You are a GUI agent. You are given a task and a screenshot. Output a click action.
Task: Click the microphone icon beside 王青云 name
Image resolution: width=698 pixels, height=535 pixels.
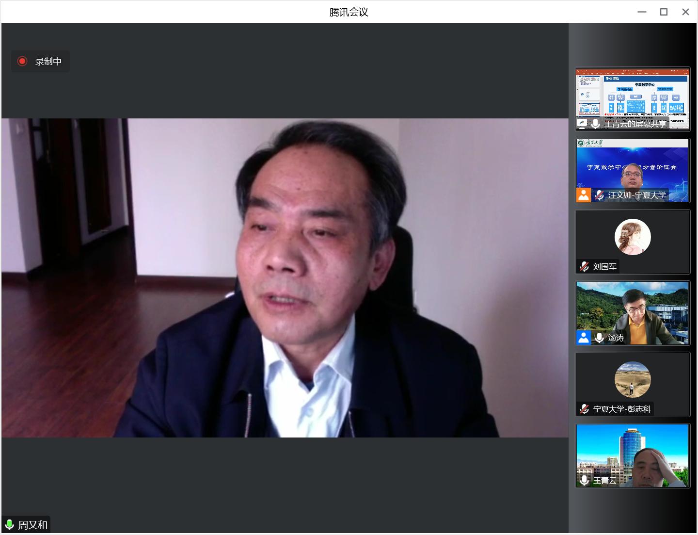584,480
